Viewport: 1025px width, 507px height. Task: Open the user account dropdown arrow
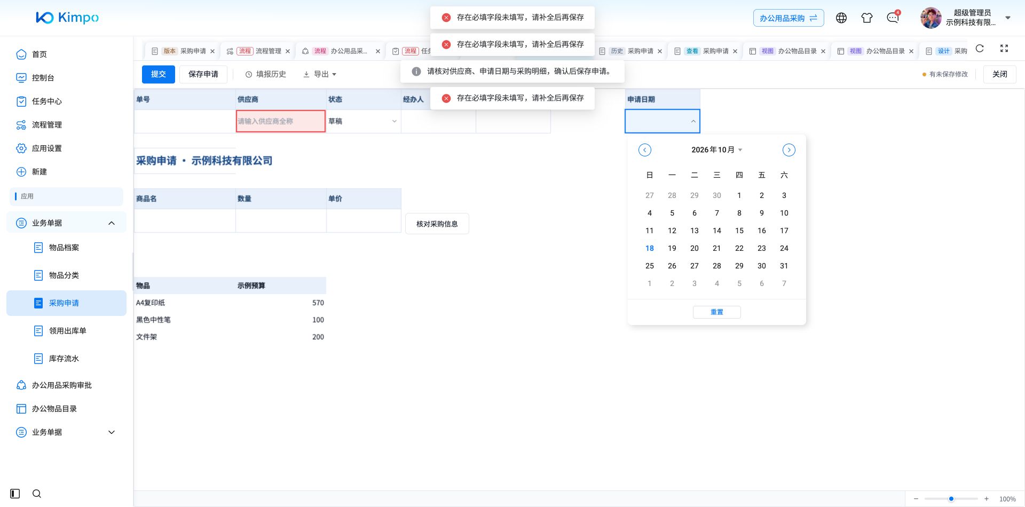[x=1008, y=18]
